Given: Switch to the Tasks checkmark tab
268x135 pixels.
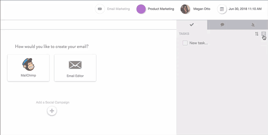Looking at the screenshot, I should click(191, 25).
